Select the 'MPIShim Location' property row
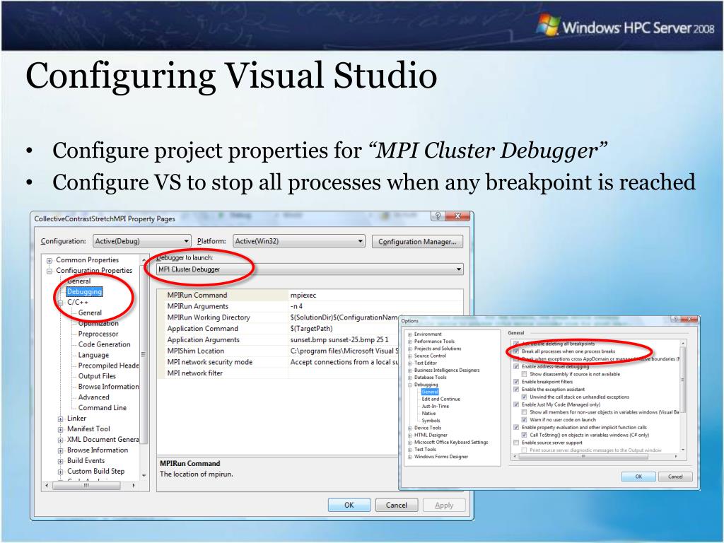The image size is (724, 543). pos(278,351)
